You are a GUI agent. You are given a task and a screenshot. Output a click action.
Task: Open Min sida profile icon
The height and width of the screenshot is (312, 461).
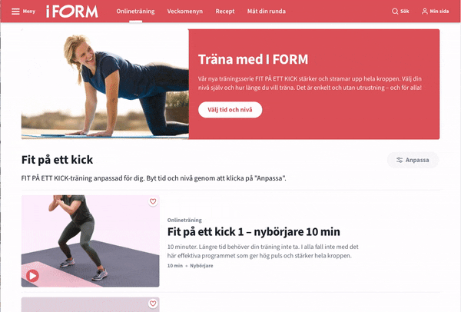425,12
